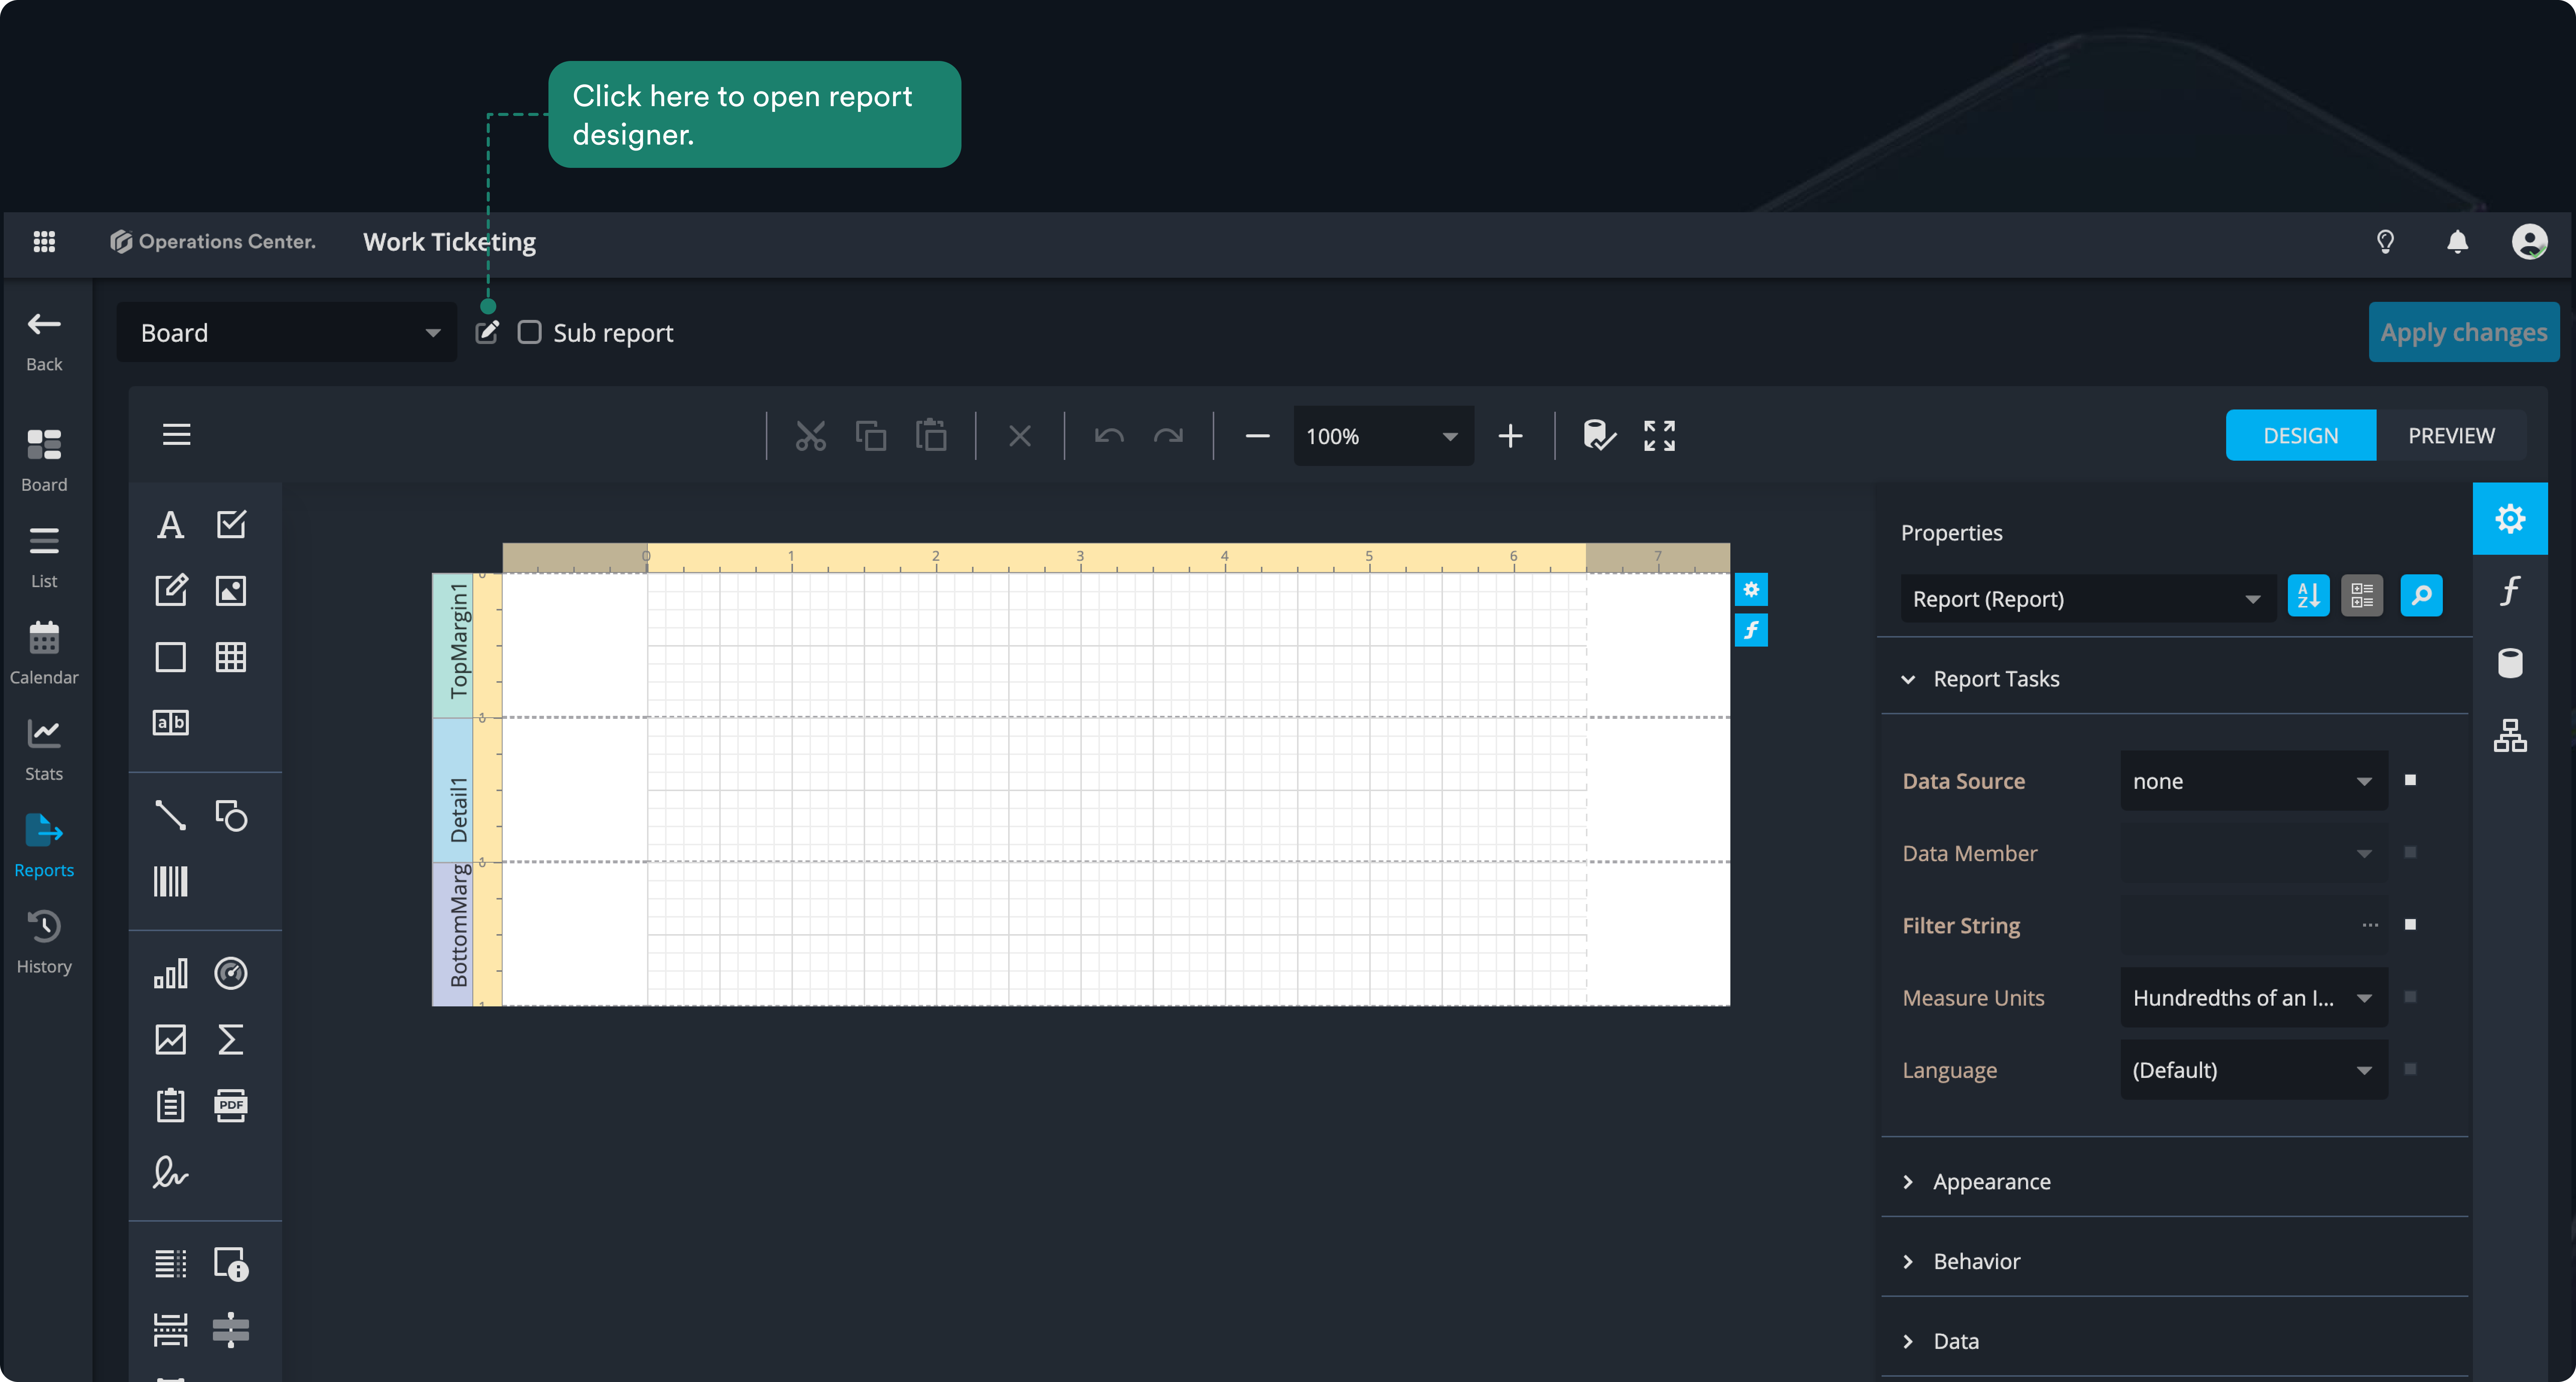
Task: Go to List in sidebar
Action: tap(44, 557)
